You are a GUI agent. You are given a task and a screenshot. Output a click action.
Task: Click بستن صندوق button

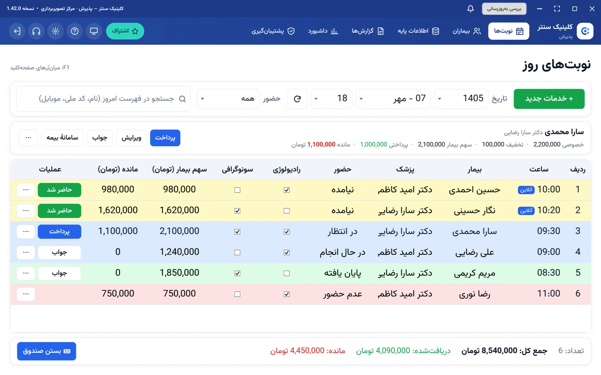pyautogui.click(x=46, y=351)
